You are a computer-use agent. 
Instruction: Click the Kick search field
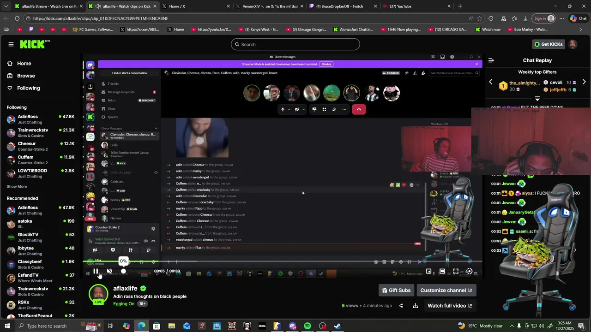[295, 44]
